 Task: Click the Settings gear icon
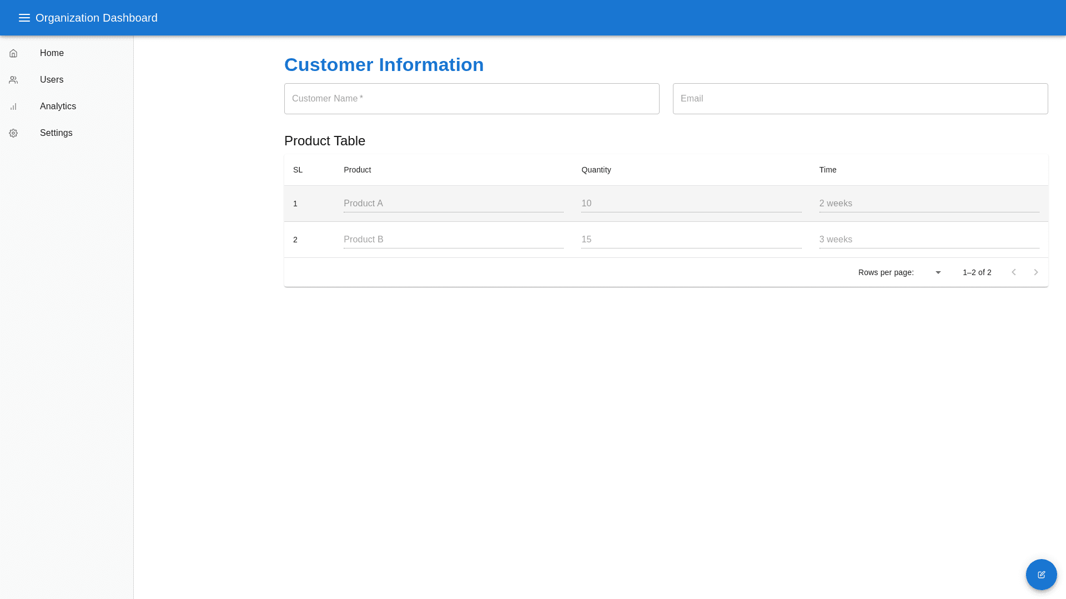pyautogui.click(x=13, y=133)
